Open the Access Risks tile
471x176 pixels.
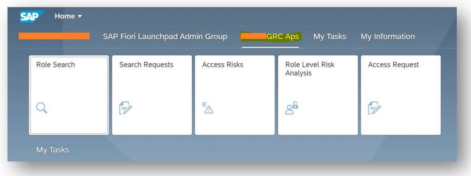[235, 95]
